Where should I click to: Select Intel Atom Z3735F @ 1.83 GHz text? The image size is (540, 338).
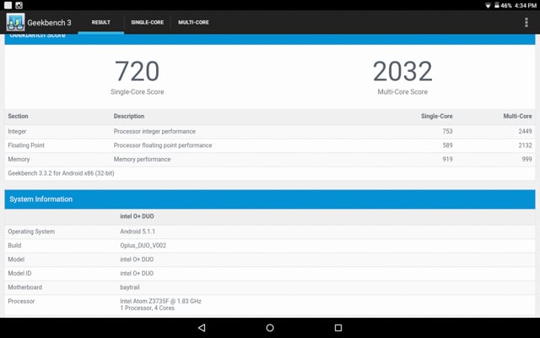pos(160,301)
